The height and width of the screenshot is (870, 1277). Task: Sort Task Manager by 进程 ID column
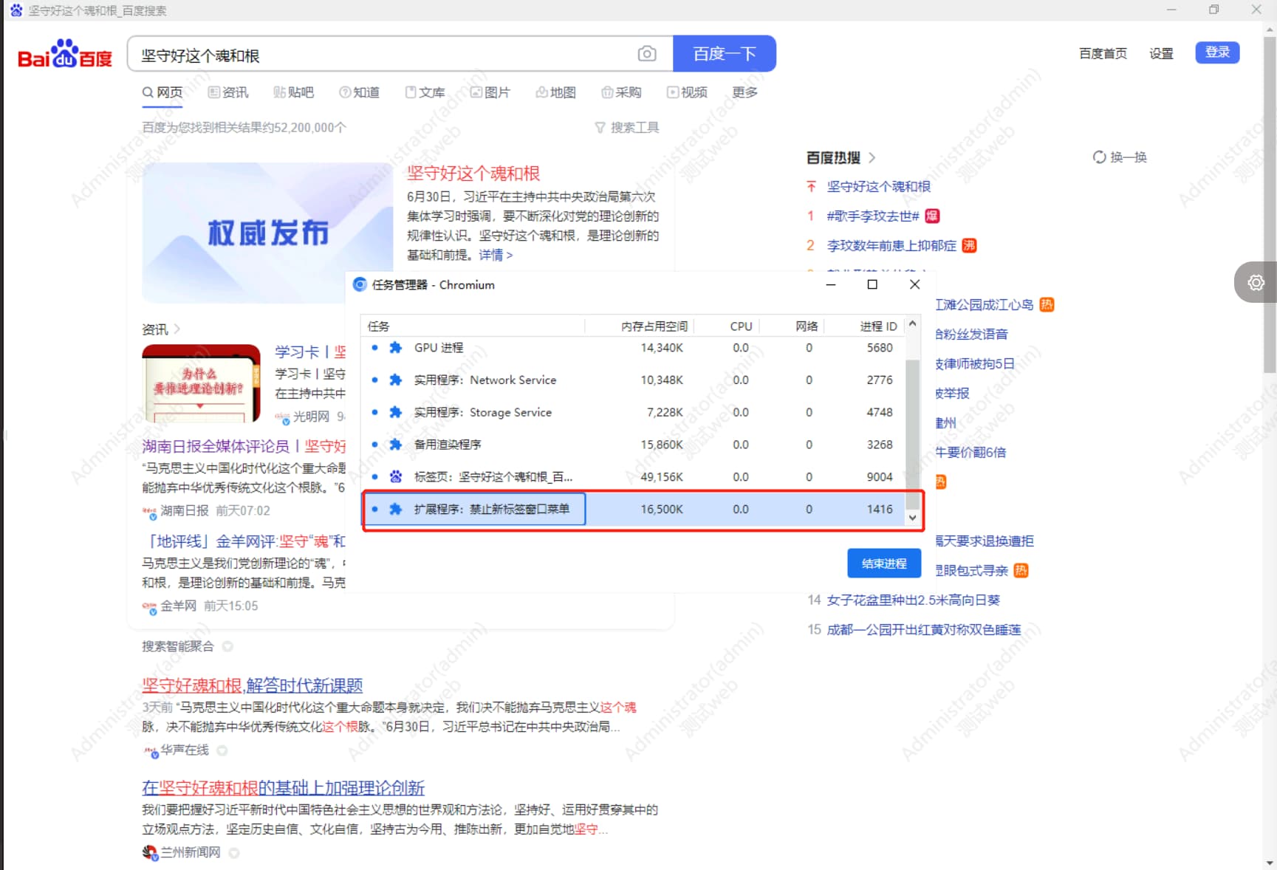point(877,326)
